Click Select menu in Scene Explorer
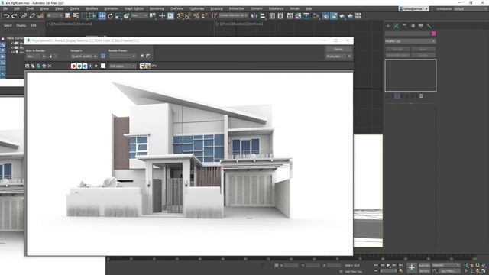The image size is (489, 275). coord(8,25)
